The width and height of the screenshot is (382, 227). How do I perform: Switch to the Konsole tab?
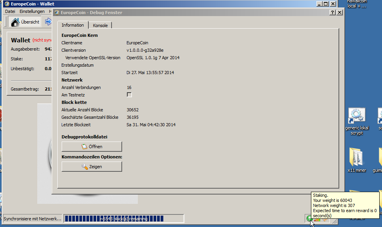click(x=100, y=25)
